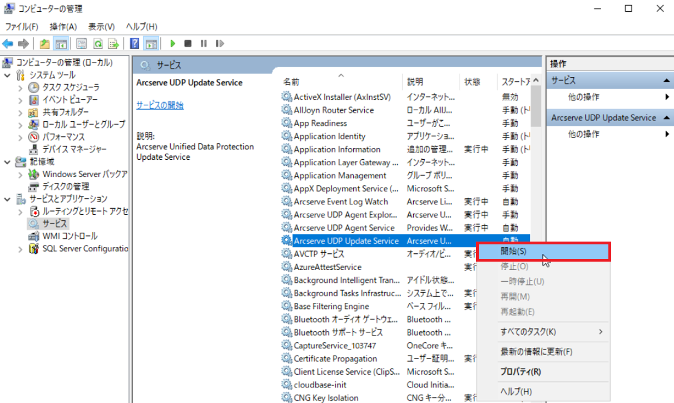Click gear icon beside cloudbase-init
Viewport: 674px width, 403px height.
(287, 385)
